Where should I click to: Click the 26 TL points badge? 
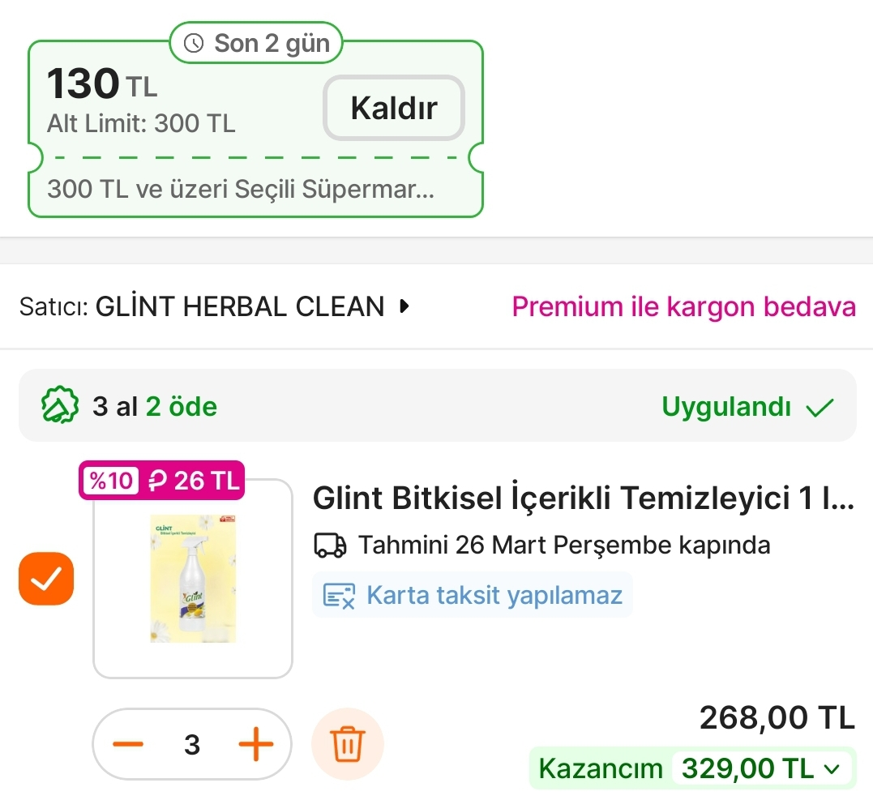point(194,481)
